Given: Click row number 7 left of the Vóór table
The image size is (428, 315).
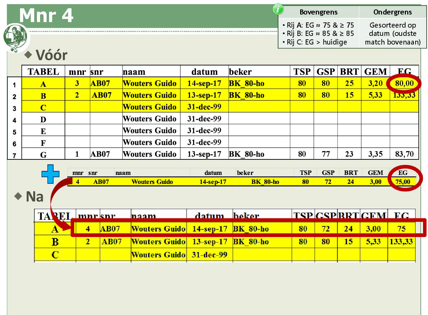Looking at the screenshot, I should point(15,156).
